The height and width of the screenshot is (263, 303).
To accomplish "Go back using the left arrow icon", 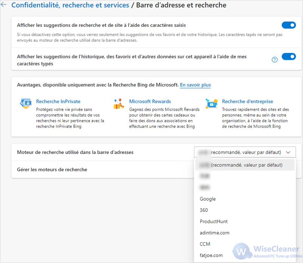I will [3, 5].
